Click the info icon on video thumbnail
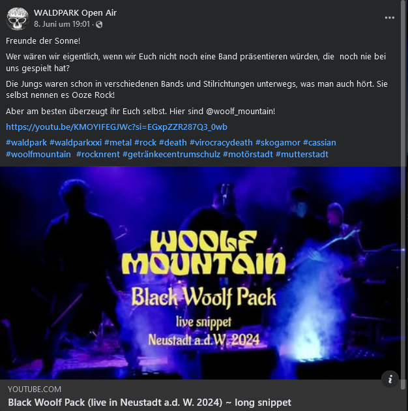Image resolution: width=408 pixels, height=411 pixels. point(390,379)
